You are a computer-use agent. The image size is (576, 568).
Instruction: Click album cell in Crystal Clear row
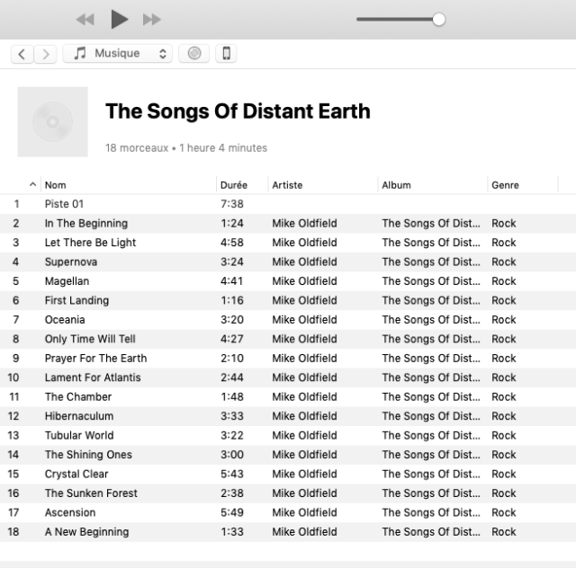431,474
